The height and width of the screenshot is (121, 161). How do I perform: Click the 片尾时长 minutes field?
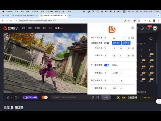pos(108,55)
